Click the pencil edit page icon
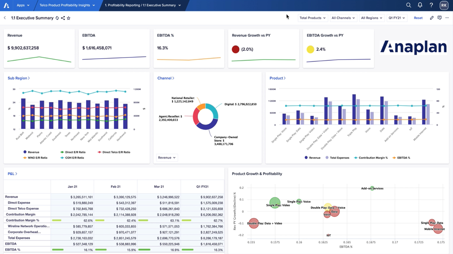 pyautogui.click(x=432, y=18)
